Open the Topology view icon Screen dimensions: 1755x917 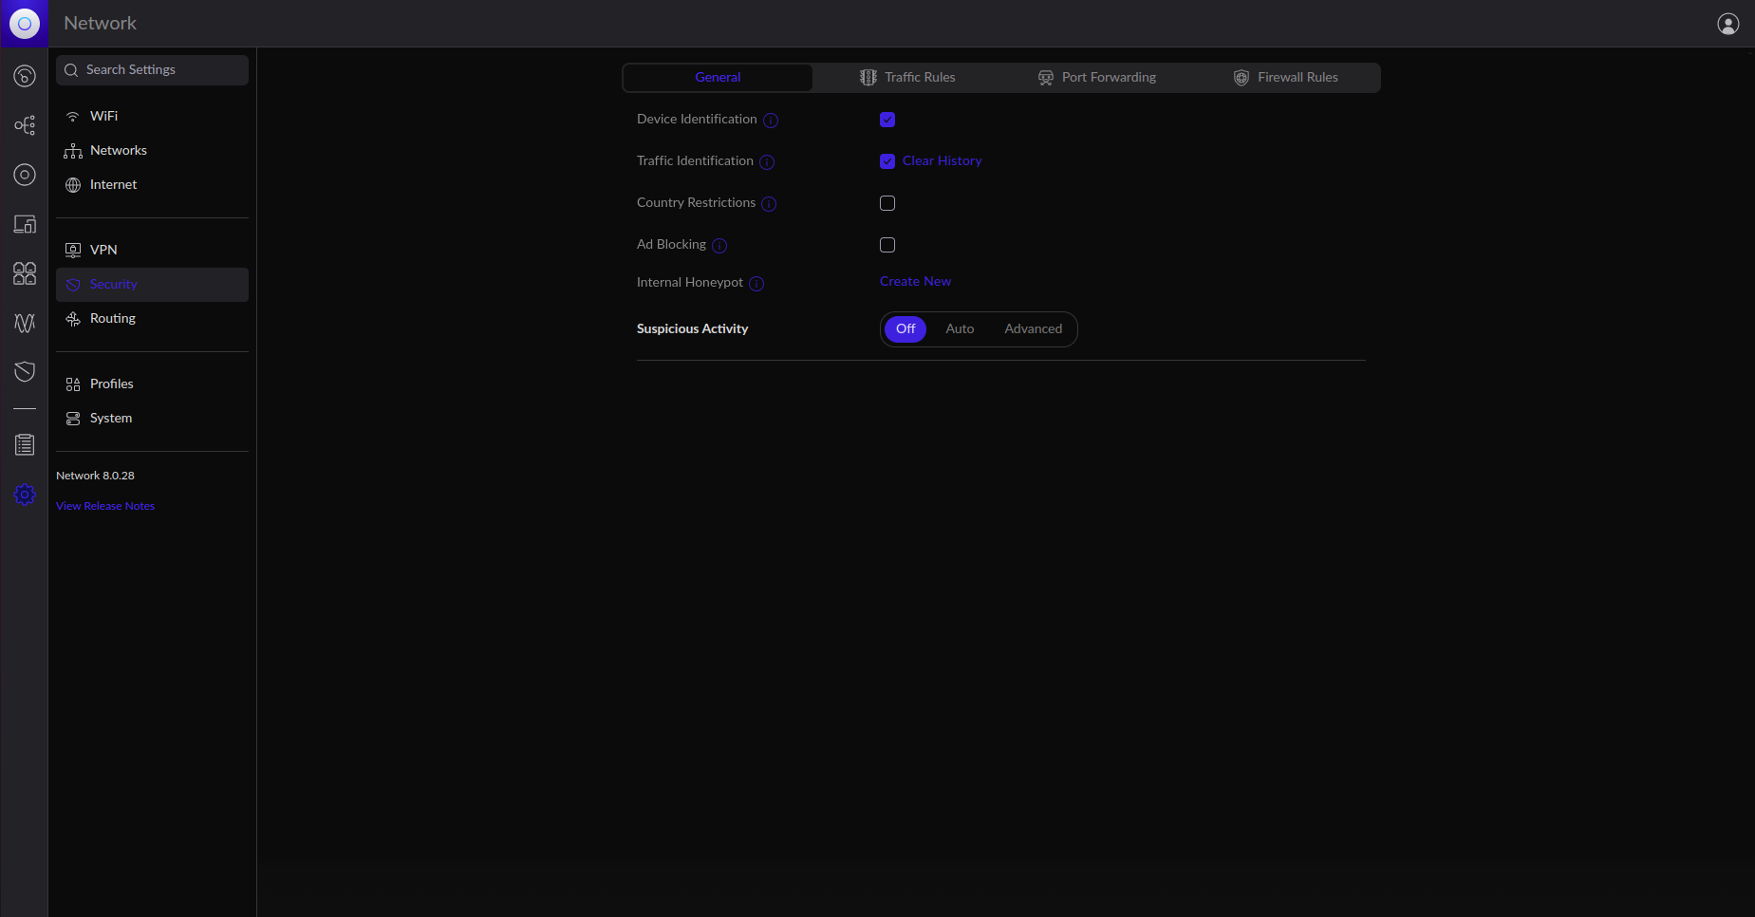25,125
